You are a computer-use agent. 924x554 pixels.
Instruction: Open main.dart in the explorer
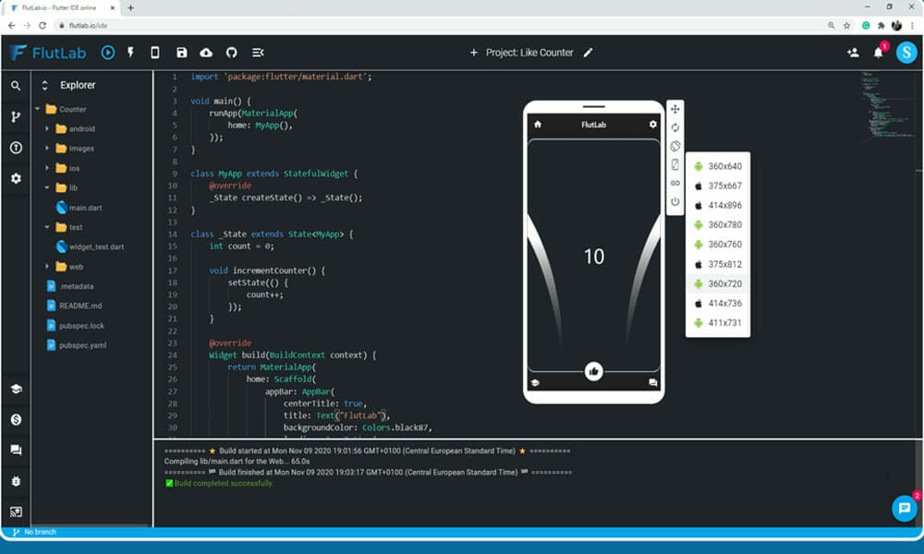point(85,208)
